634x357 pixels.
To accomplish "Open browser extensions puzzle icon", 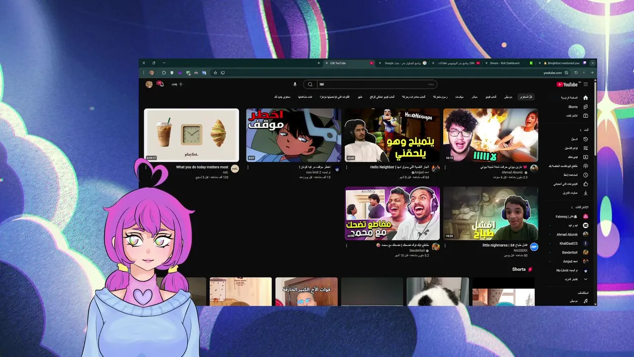I will (x=164, y=73).
